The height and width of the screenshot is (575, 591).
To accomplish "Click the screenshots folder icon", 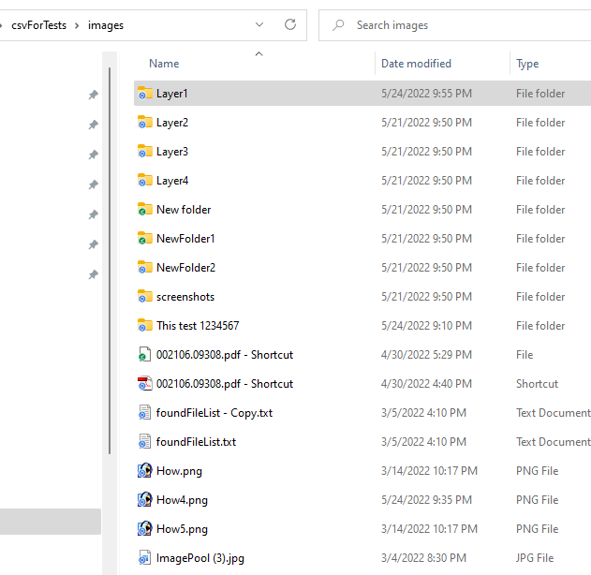I will (x=145, y=296).
